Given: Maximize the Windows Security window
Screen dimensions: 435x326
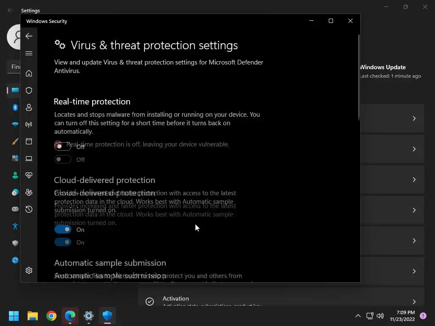Looking at the screenshot, I should click(x=330, y=21).
